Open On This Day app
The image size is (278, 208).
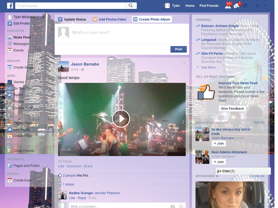pyautogui.click(x=23, y=89)
